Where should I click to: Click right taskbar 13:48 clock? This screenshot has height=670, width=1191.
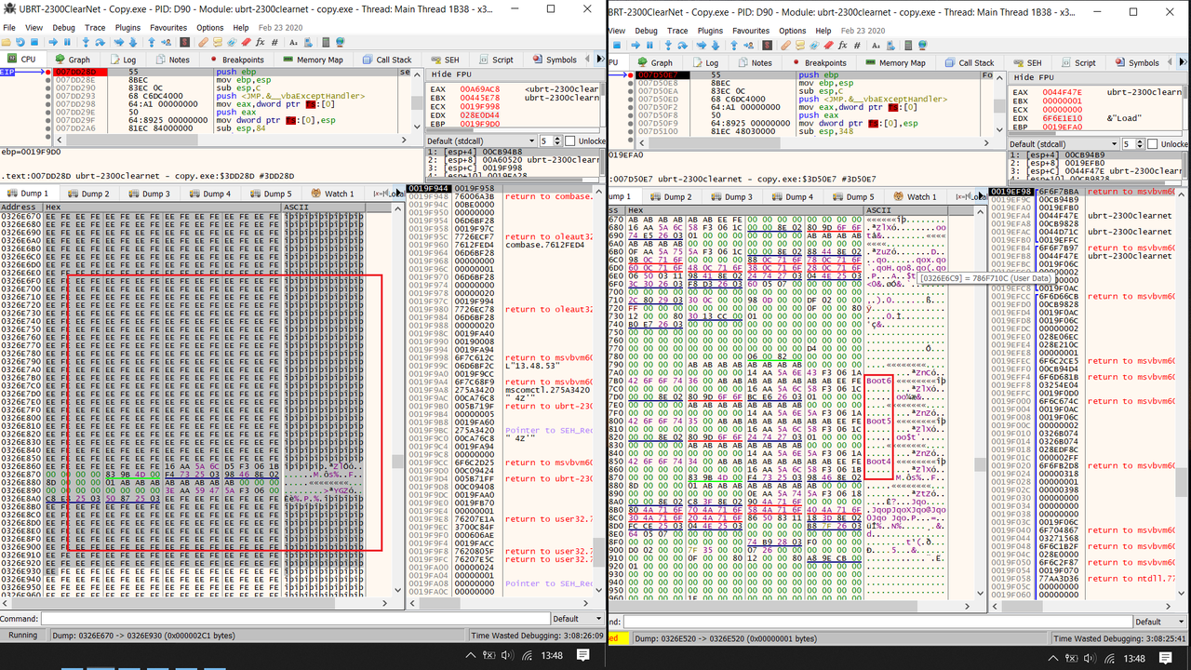[1133, 658]
